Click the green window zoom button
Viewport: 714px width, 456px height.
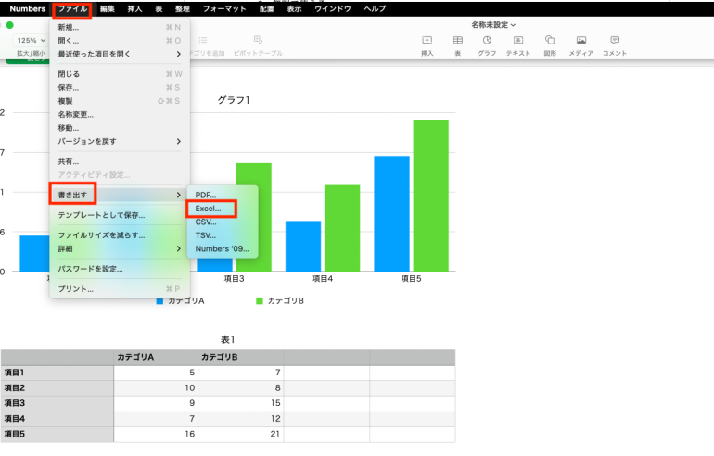tap(9, 25)
